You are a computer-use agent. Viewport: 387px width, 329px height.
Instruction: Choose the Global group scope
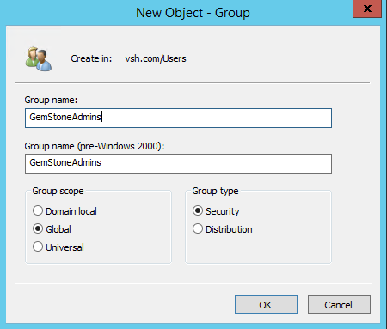52,229
